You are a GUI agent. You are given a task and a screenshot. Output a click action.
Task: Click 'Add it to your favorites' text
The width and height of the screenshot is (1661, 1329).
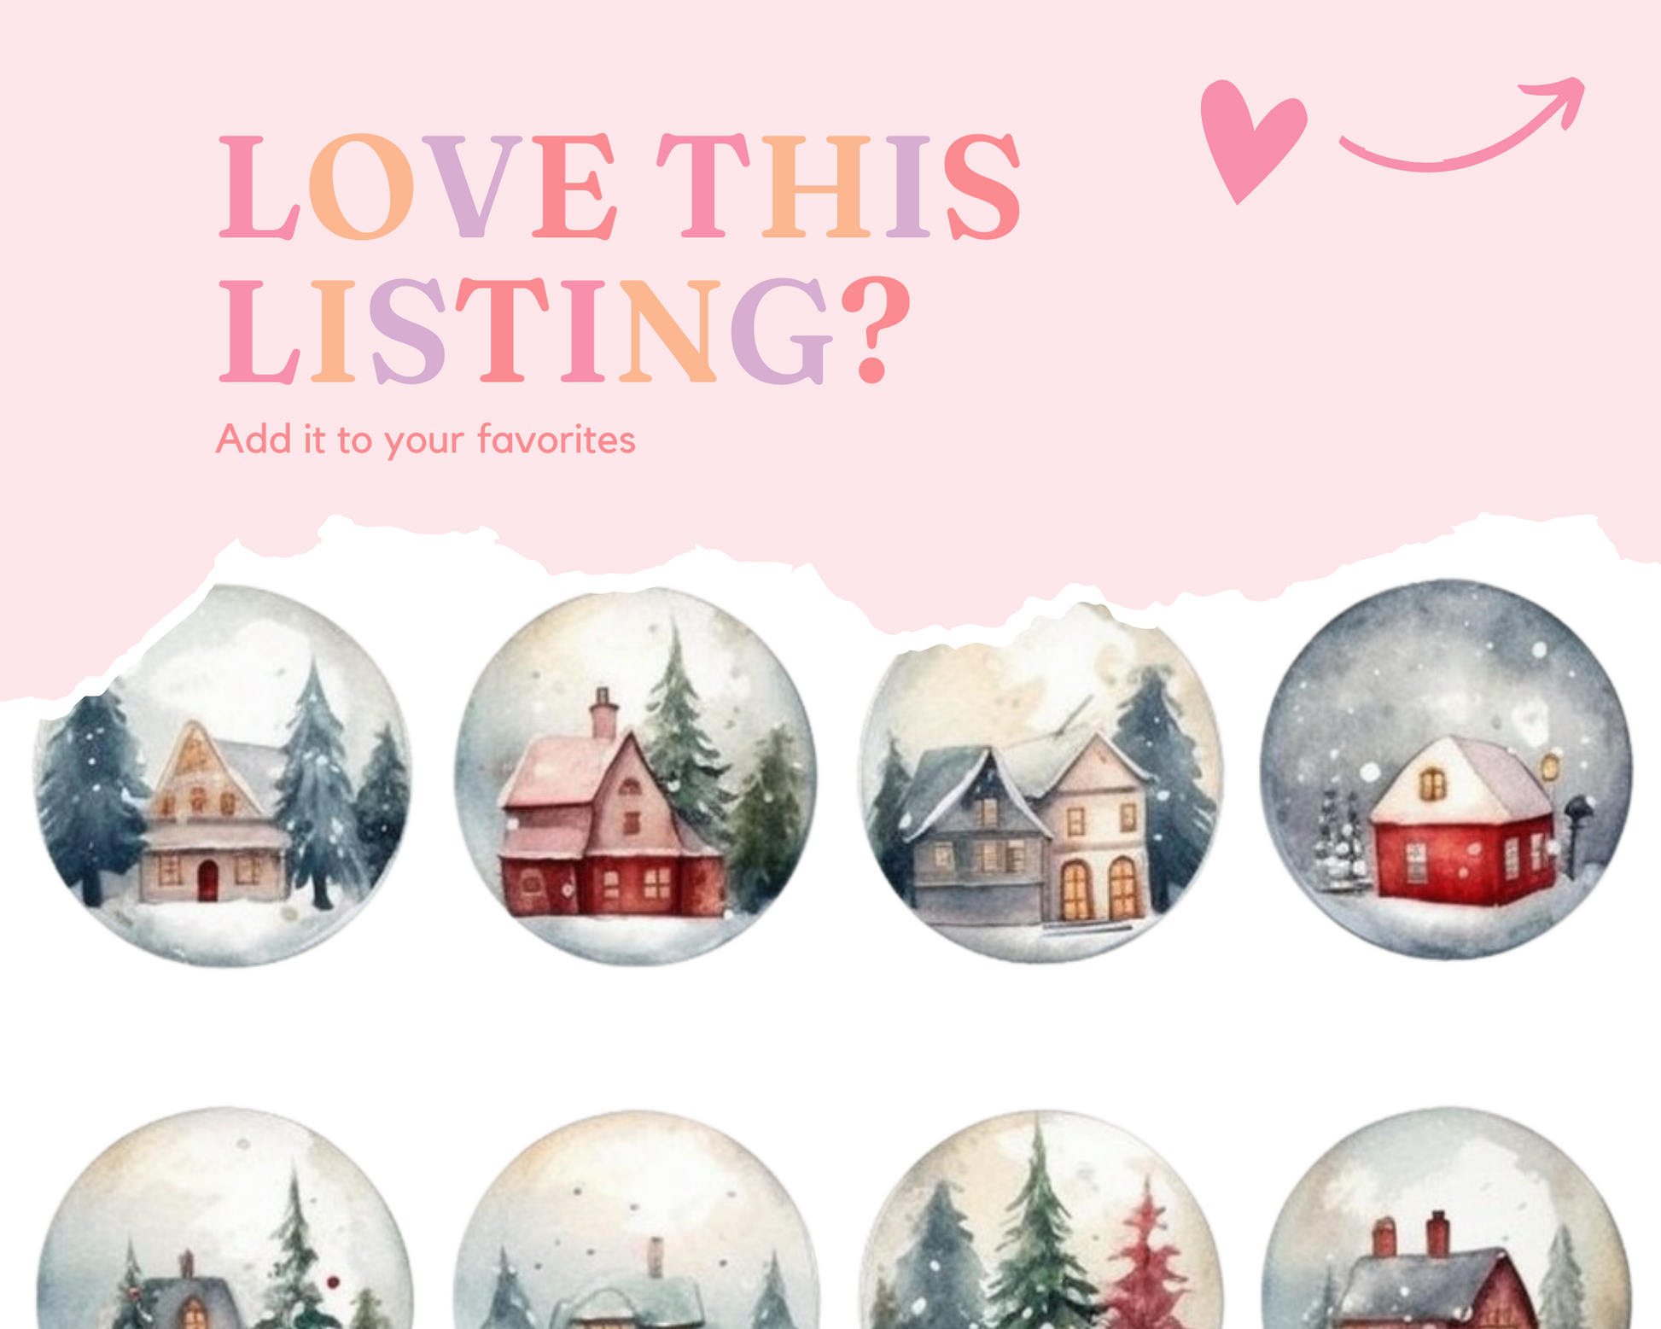426,440
